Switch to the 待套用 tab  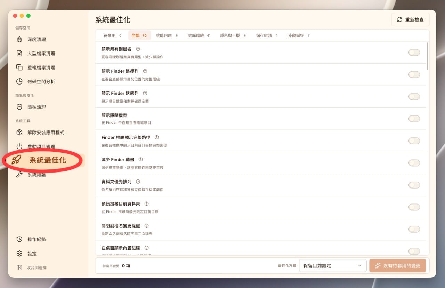point(112,35)
